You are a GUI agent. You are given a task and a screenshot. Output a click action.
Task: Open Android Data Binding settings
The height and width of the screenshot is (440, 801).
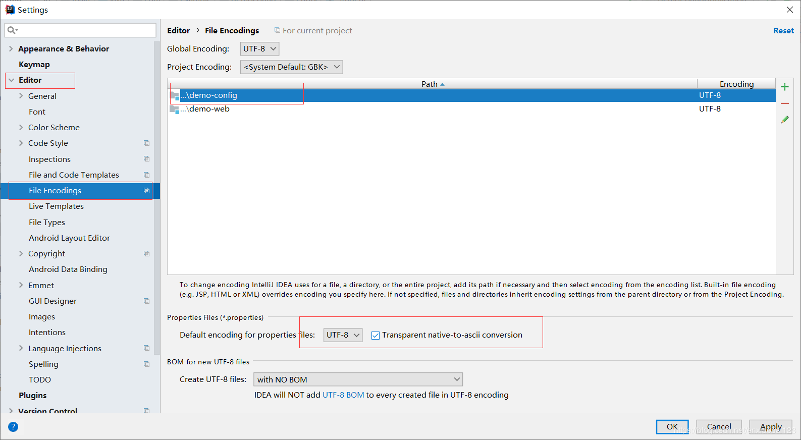(x=68, y=269)
